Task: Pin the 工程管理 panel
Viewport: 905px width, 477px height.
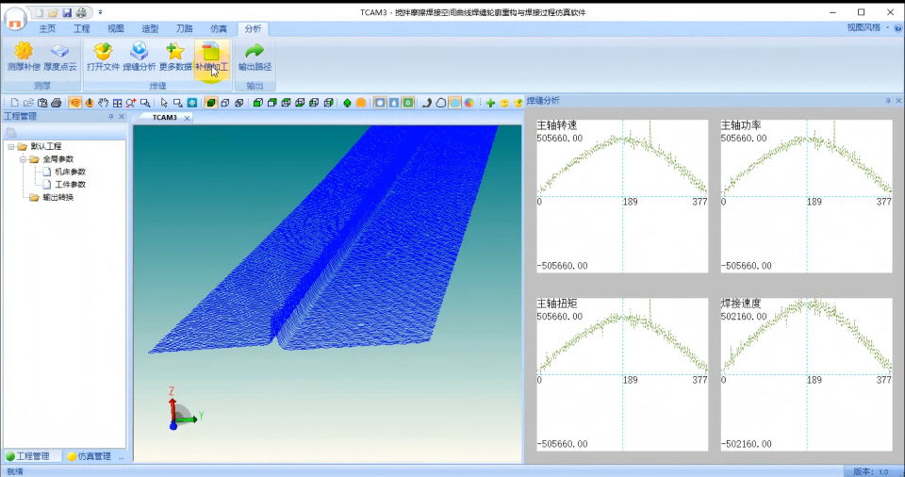Action: click(111, 116)
